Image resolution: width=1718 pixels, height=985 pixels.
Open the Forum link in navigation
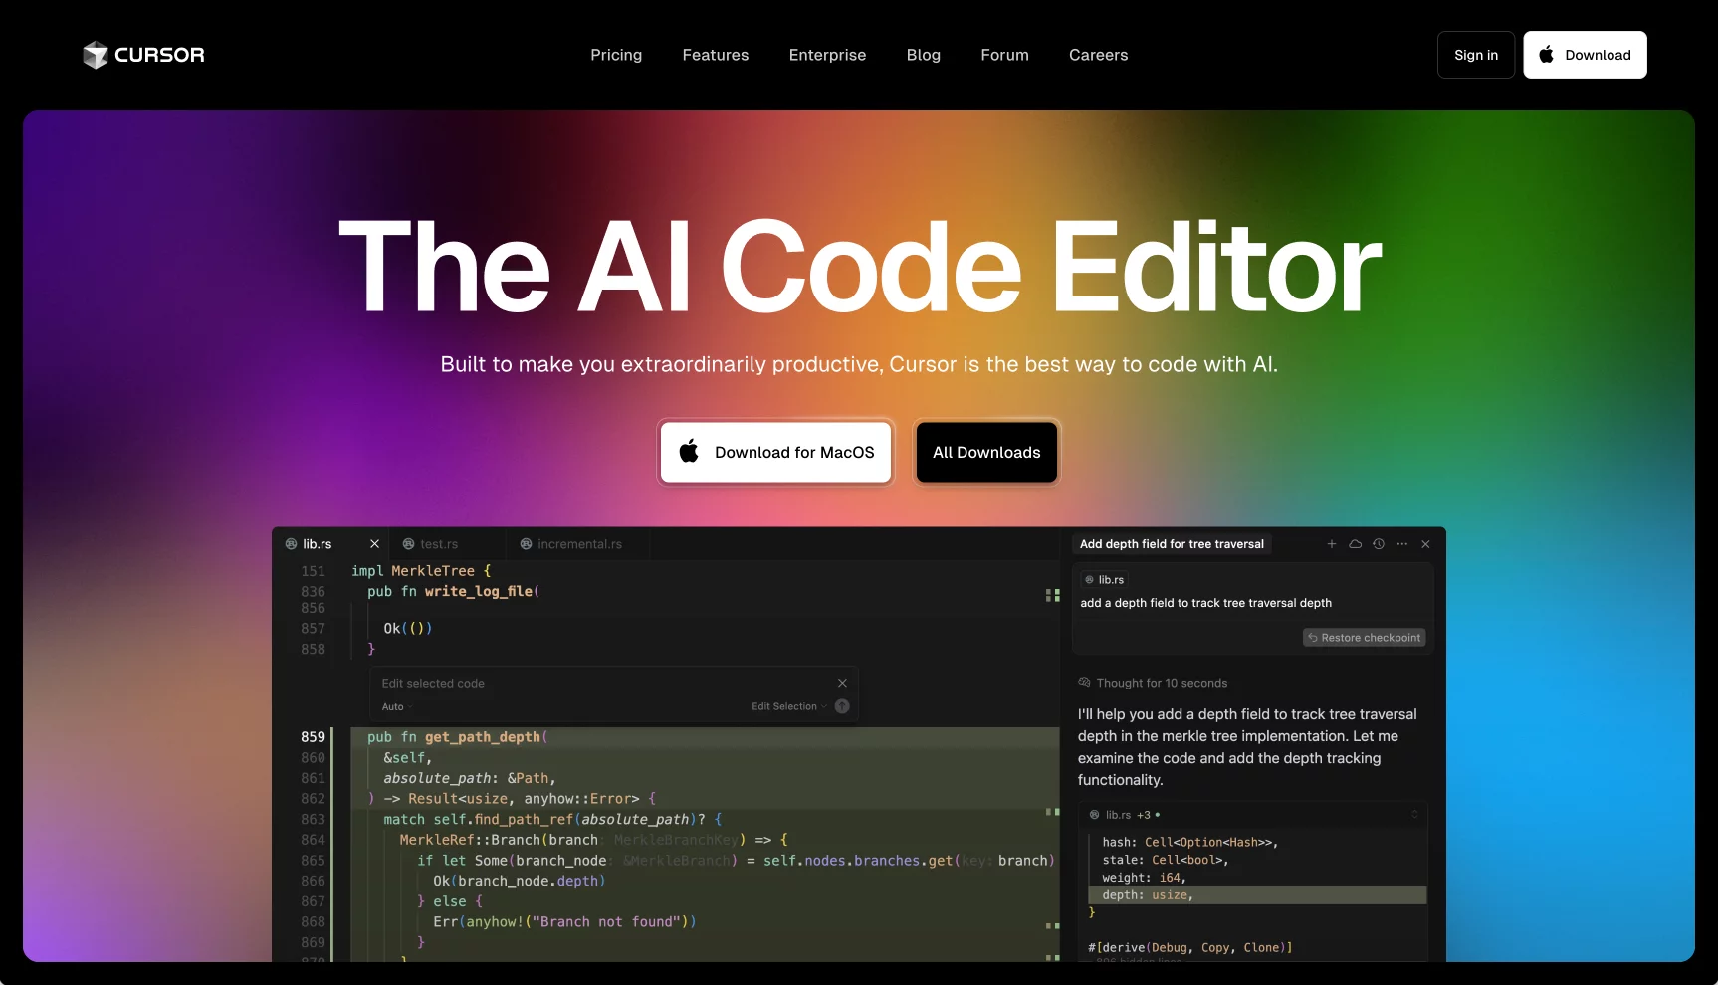point(1004,55)
